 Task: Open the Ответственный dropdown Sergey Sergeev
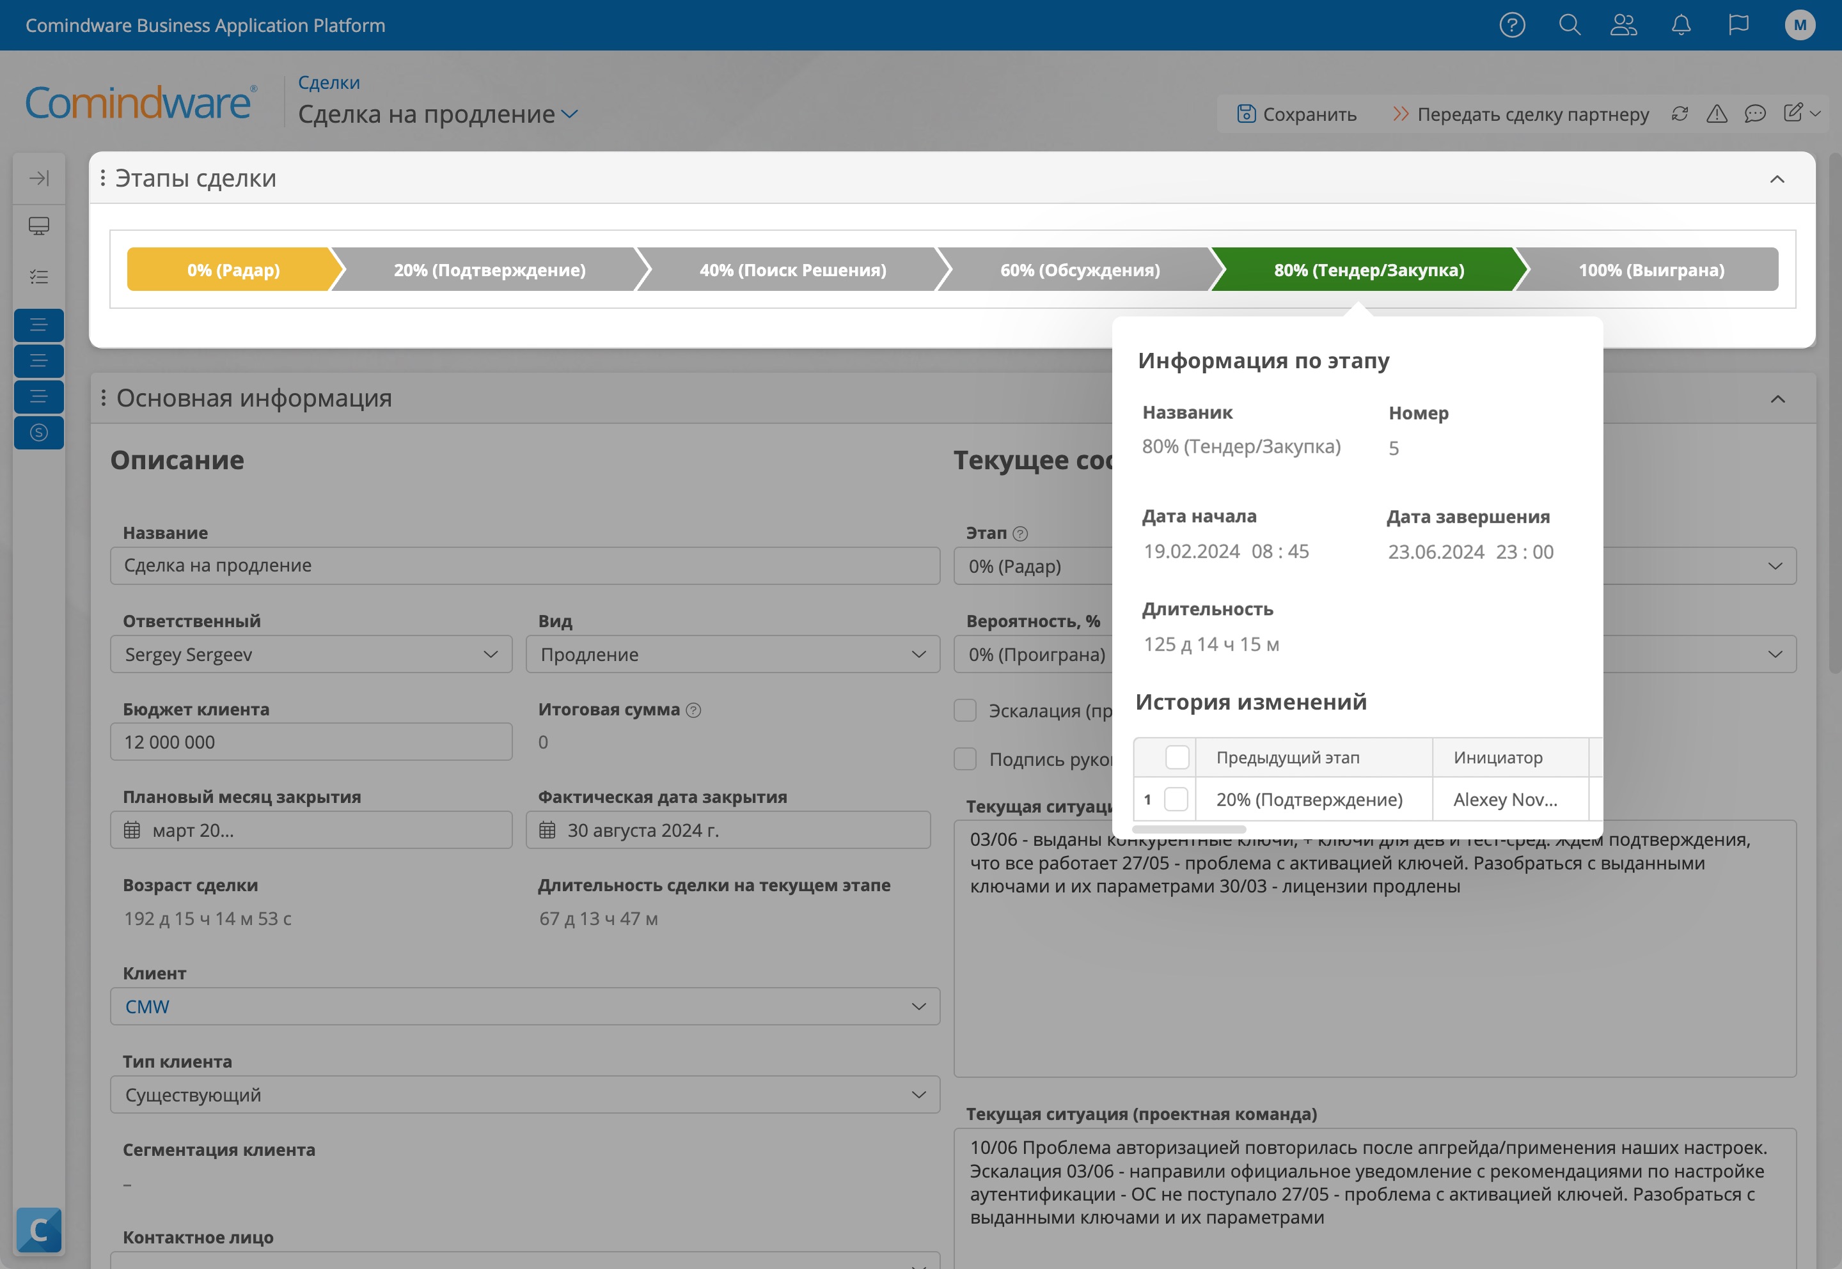point(311,653)
